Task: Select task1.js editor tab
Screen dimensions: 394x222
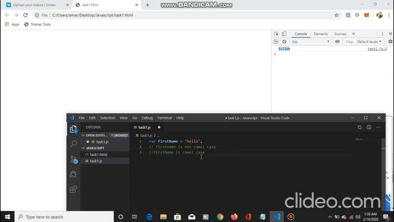Action: click(145, 128)
